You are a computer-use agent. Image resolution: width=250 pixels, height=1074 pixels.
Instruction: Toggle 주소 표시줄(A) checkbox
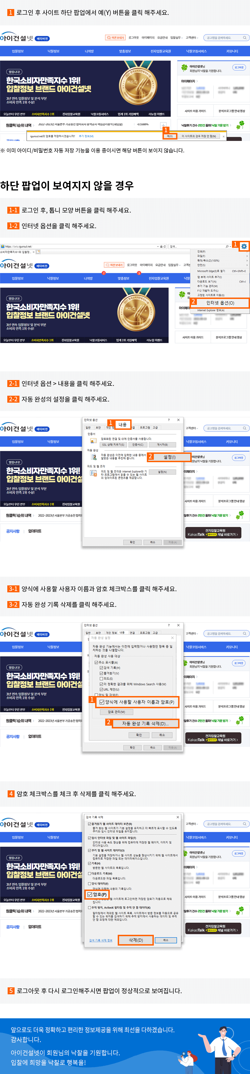click(97, 663)
